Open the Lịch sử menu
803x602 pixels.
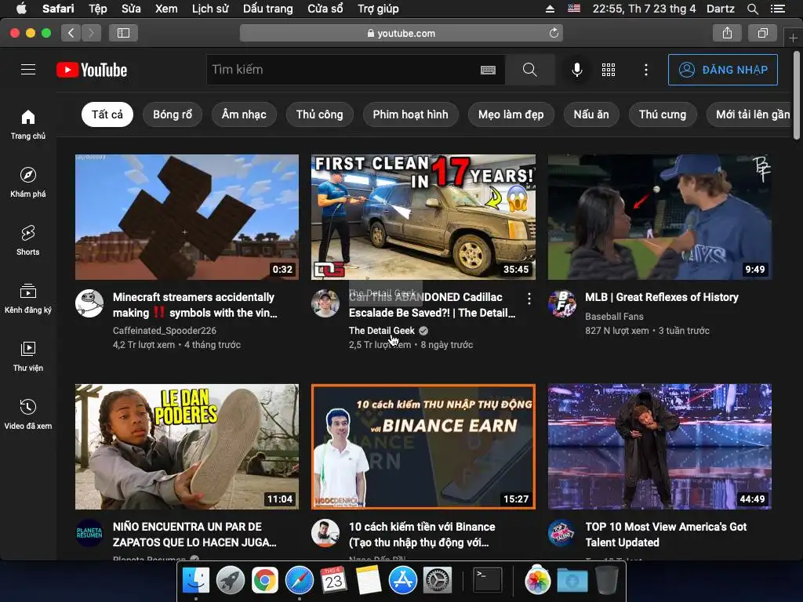210,9
